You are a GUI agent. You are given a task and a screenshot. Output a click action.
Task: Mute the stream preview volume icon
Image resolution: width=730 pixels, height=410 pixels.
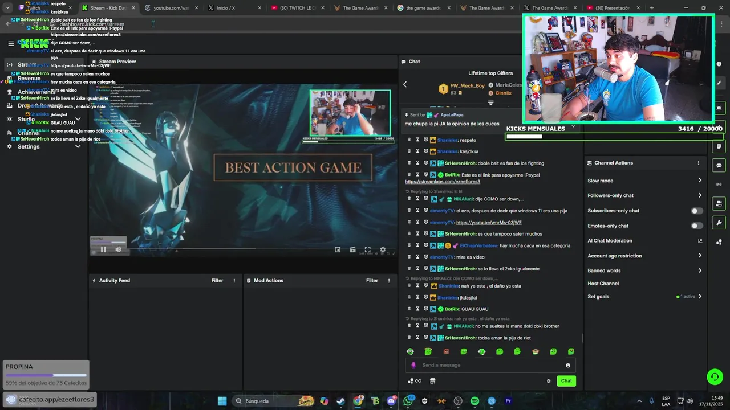(118, 249)
